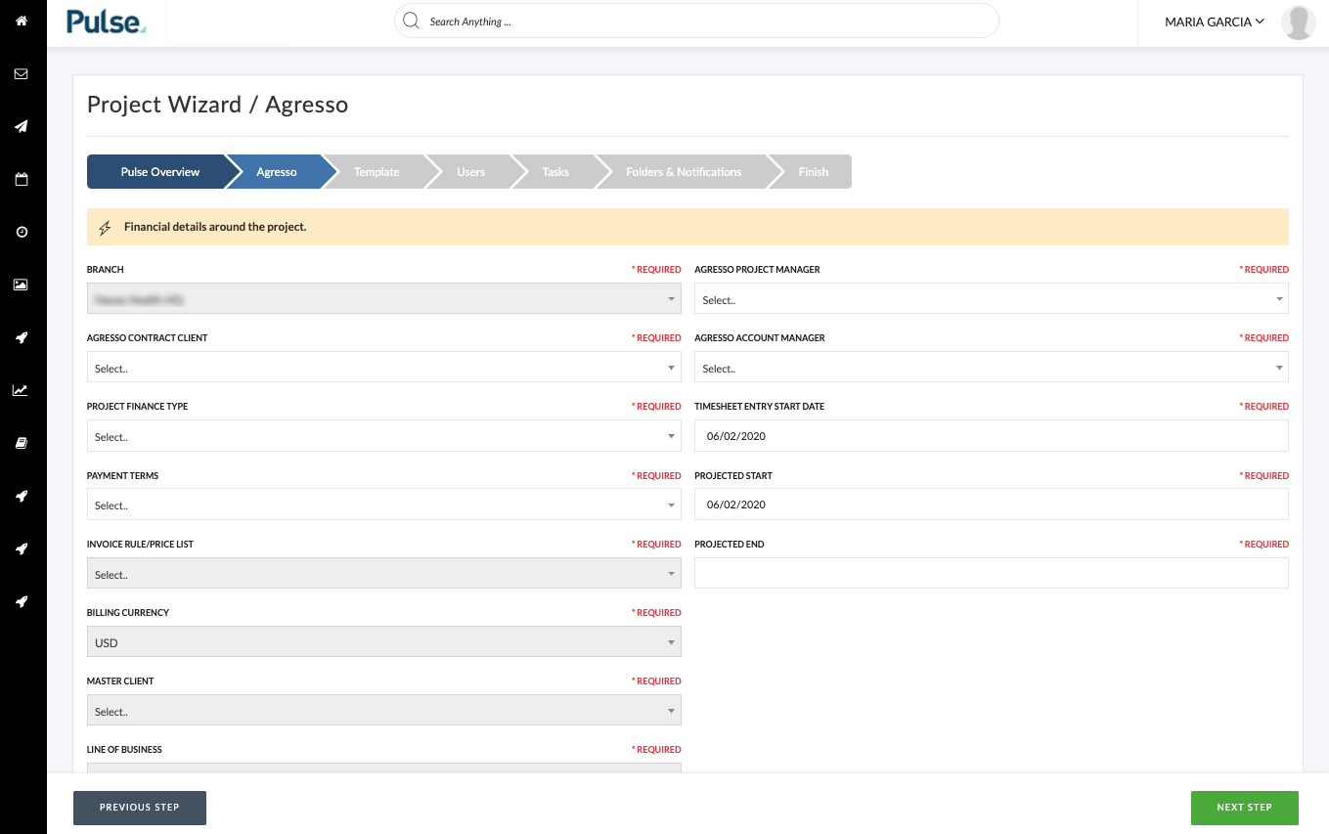This screenshot has width=1329, height=834.
Task: Open the book icon in the sidebar
Action: pos(20,443)
